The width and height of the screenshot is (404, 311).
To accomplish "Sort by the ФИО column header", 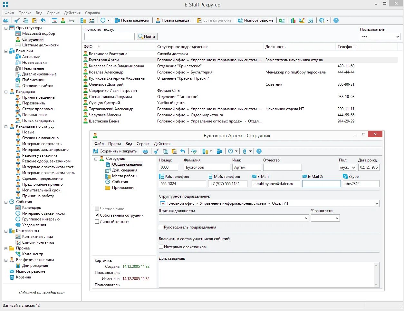I will pos(119,47).
